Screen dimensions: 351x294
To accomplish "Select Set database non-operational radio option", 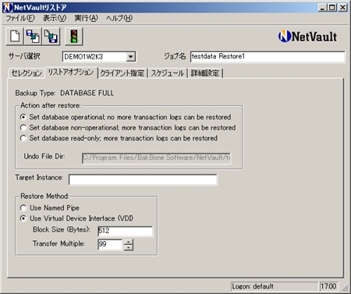I will (x=23, y=127).
